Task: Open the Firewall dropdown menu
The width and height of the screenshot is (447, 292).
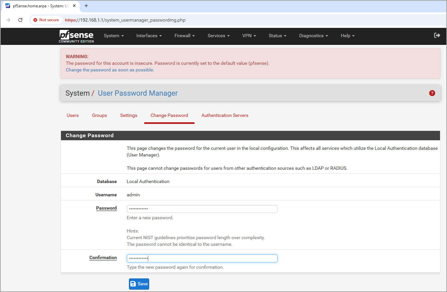Action: (x=185, y=36)
